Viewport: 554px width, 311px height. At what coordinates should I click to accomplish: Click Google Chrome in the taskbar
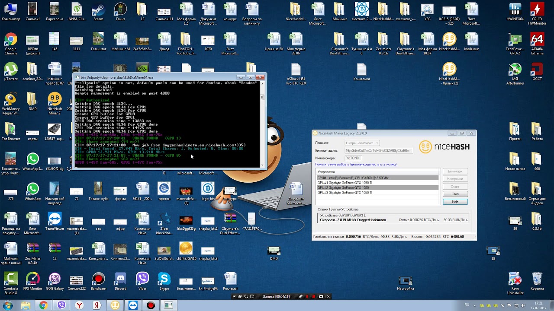pos(43,305)
